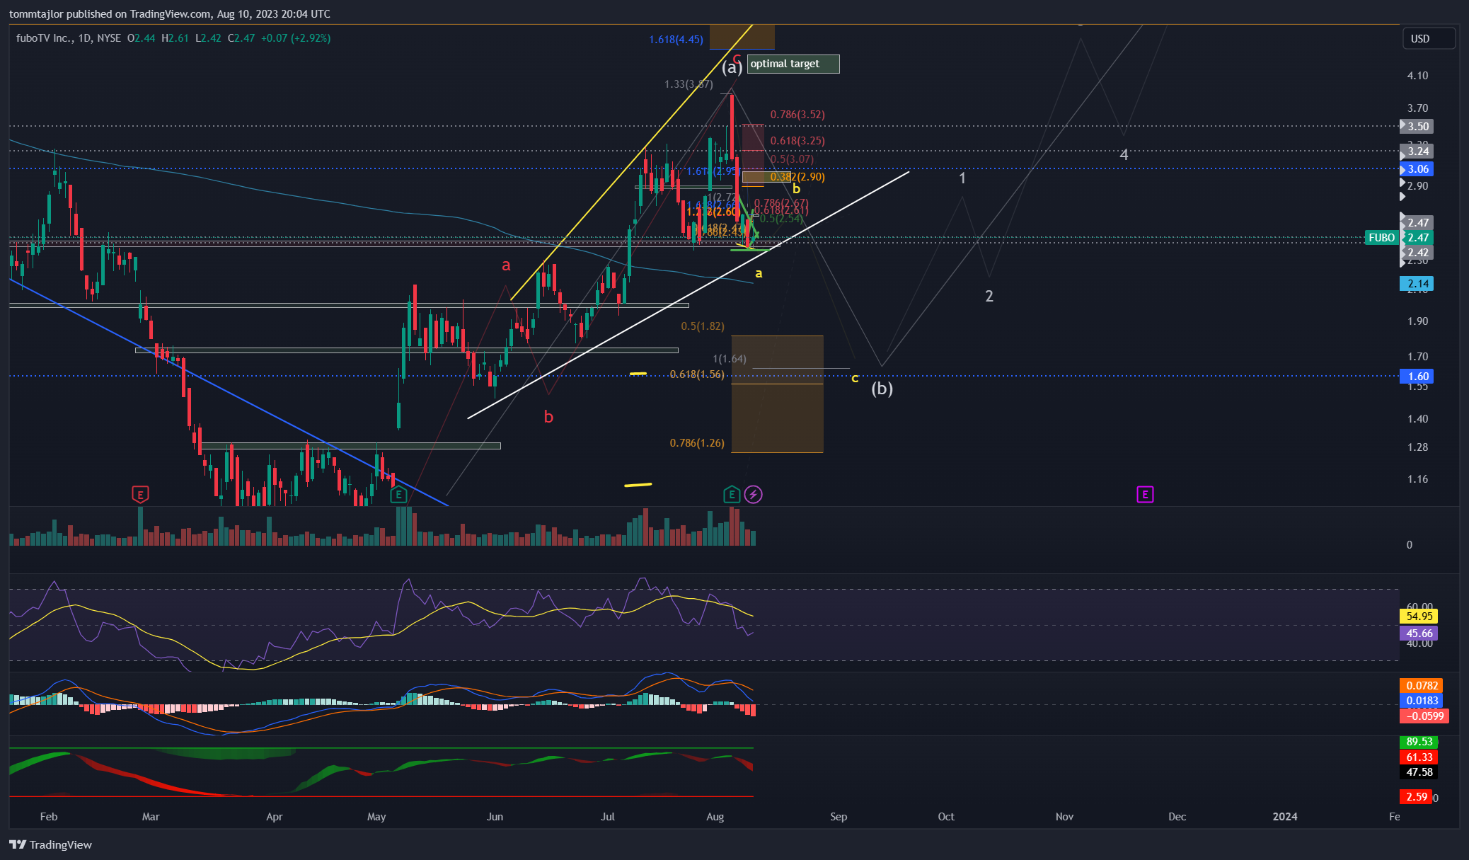Select the yellow b wave label

click(x=797, y=189)
